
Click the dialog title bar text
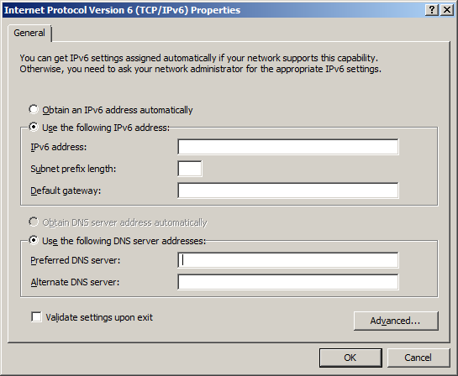click(122, 10)
